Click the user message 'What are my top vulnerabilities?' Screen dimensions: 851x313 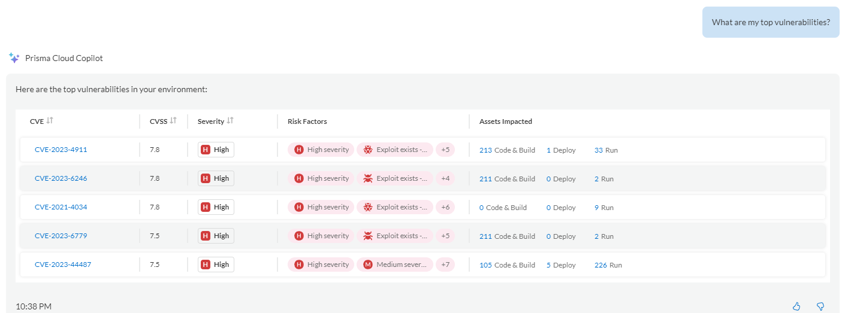point(771,22)
